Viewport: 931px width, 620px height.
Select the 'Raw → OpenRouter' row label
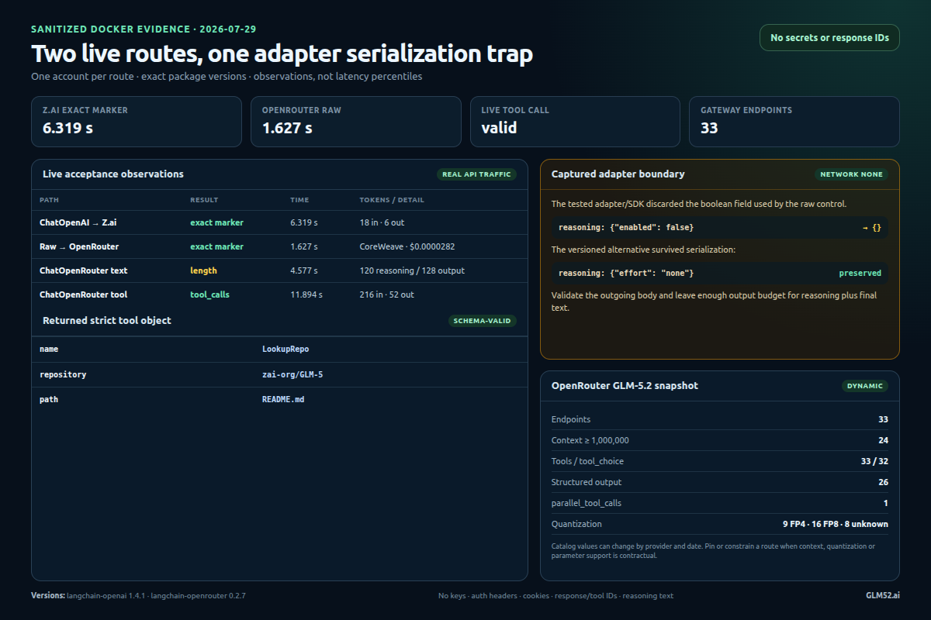pyautogui.click(x=79, y=246)
